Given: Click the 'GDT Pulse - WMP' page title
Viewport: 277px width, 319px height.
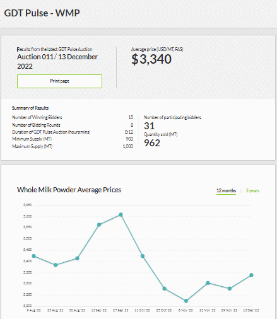Looking at the screenshot, I should click(x=42, y=13).
